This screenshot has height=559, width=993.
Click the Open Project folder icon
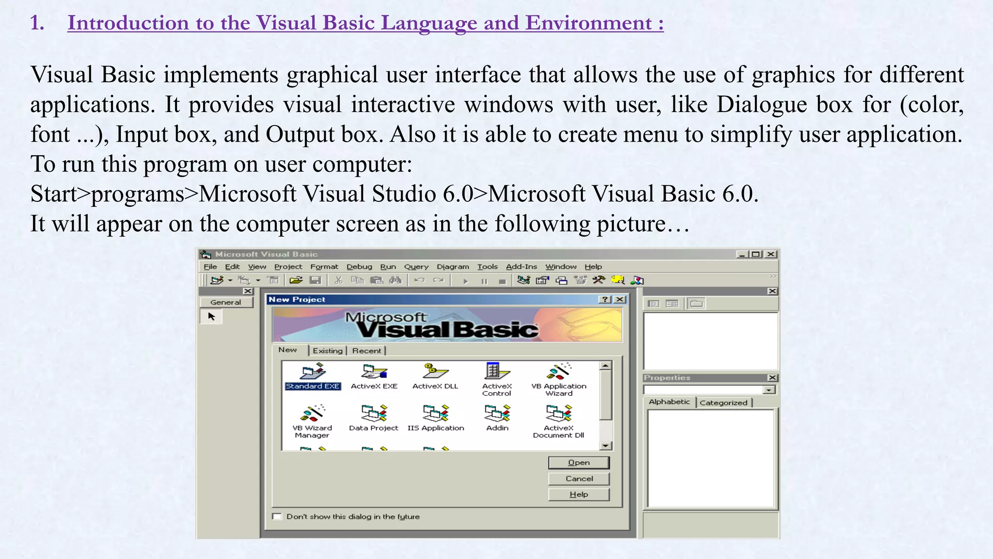[x=296, y=280]
